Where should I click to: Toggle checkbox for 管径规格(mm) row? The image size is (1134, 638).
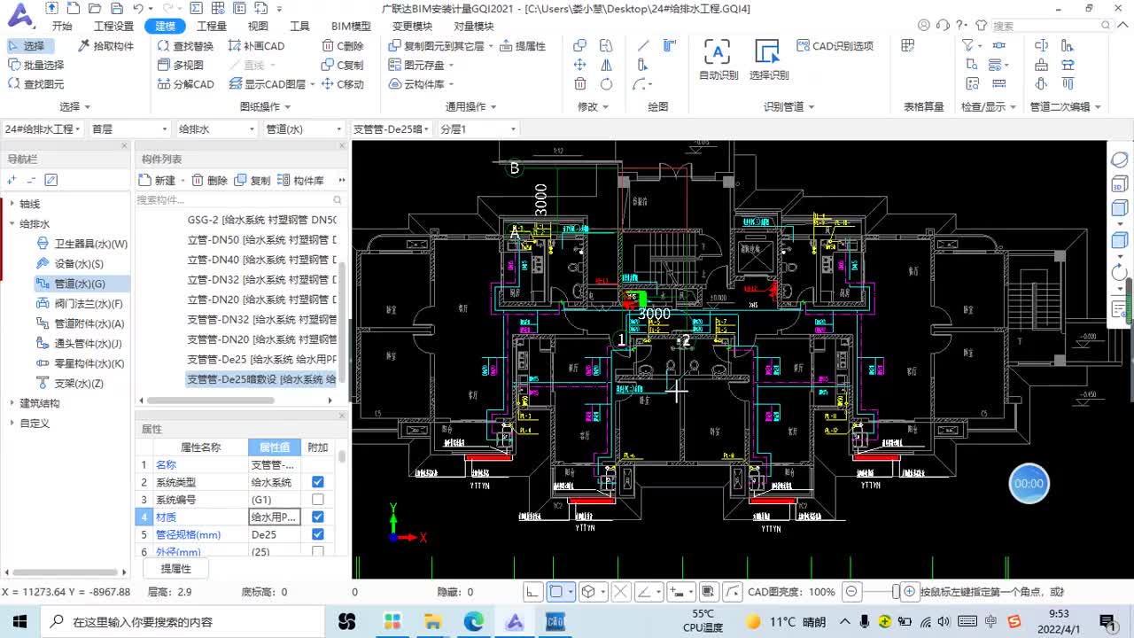[x=318, y=534]
